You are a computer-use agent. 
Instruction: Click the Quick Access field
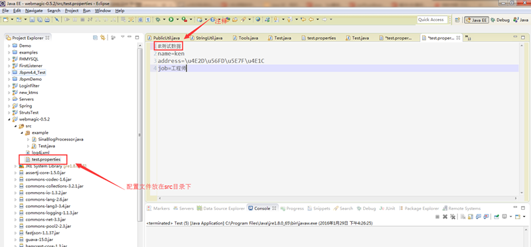point(433,20)
